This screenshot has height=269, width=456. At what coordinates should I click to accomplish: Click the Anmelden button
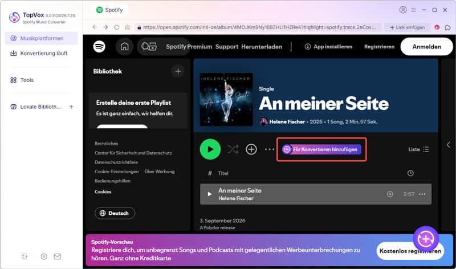coord(426,47)
